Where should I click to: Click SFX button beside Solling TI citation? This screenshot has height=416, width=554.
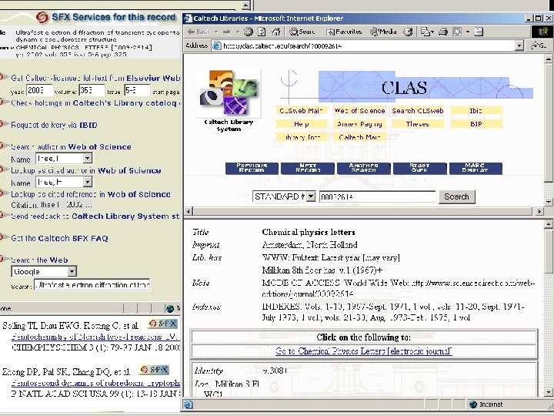[x=162, y=324]
